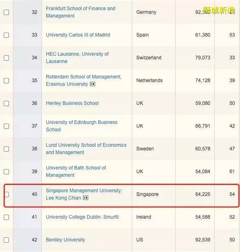The image size is (240, 252).
Task: Click value 61 in Bath row
Action: point(232,172)
